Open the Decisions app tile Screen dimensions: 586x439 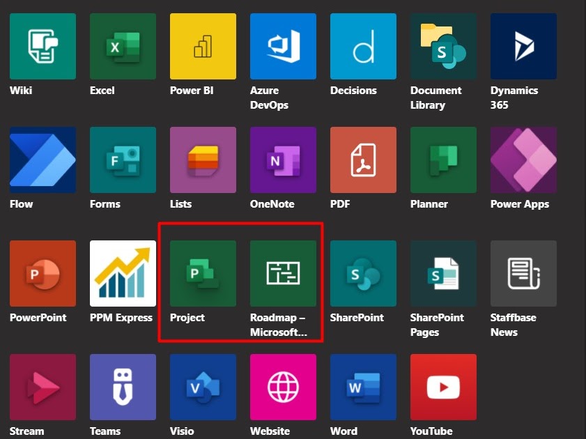tap(363, 46)
